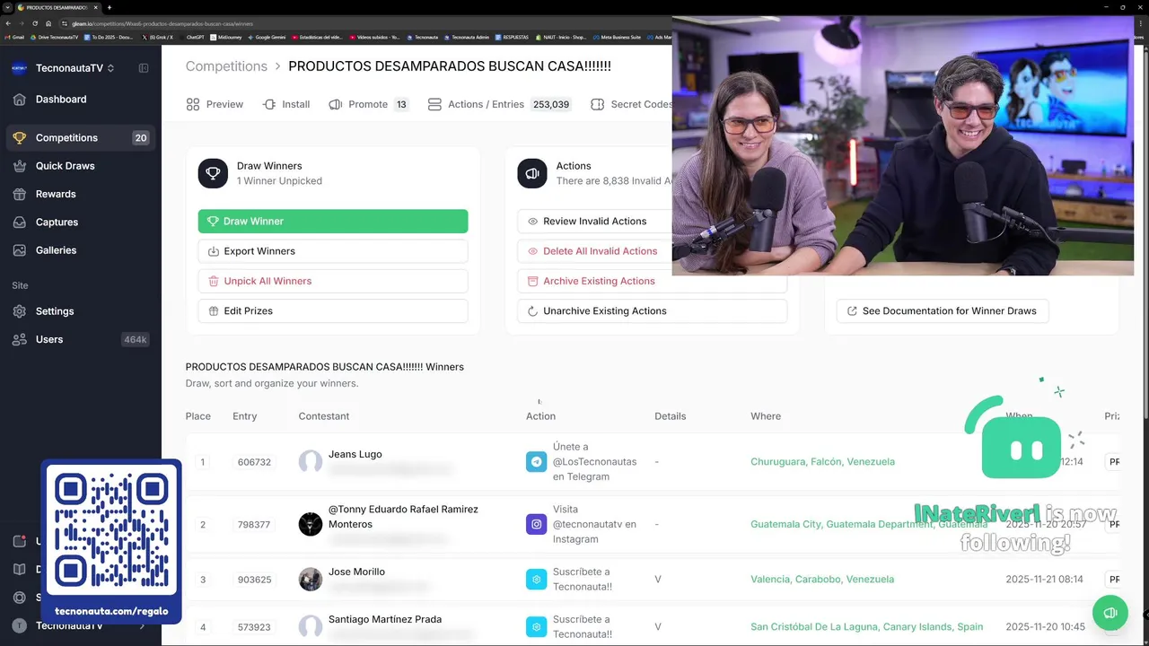Click Review Invalid Actions
The height and width of the screenshot is (646, 1149).
[x=595, y=222]
